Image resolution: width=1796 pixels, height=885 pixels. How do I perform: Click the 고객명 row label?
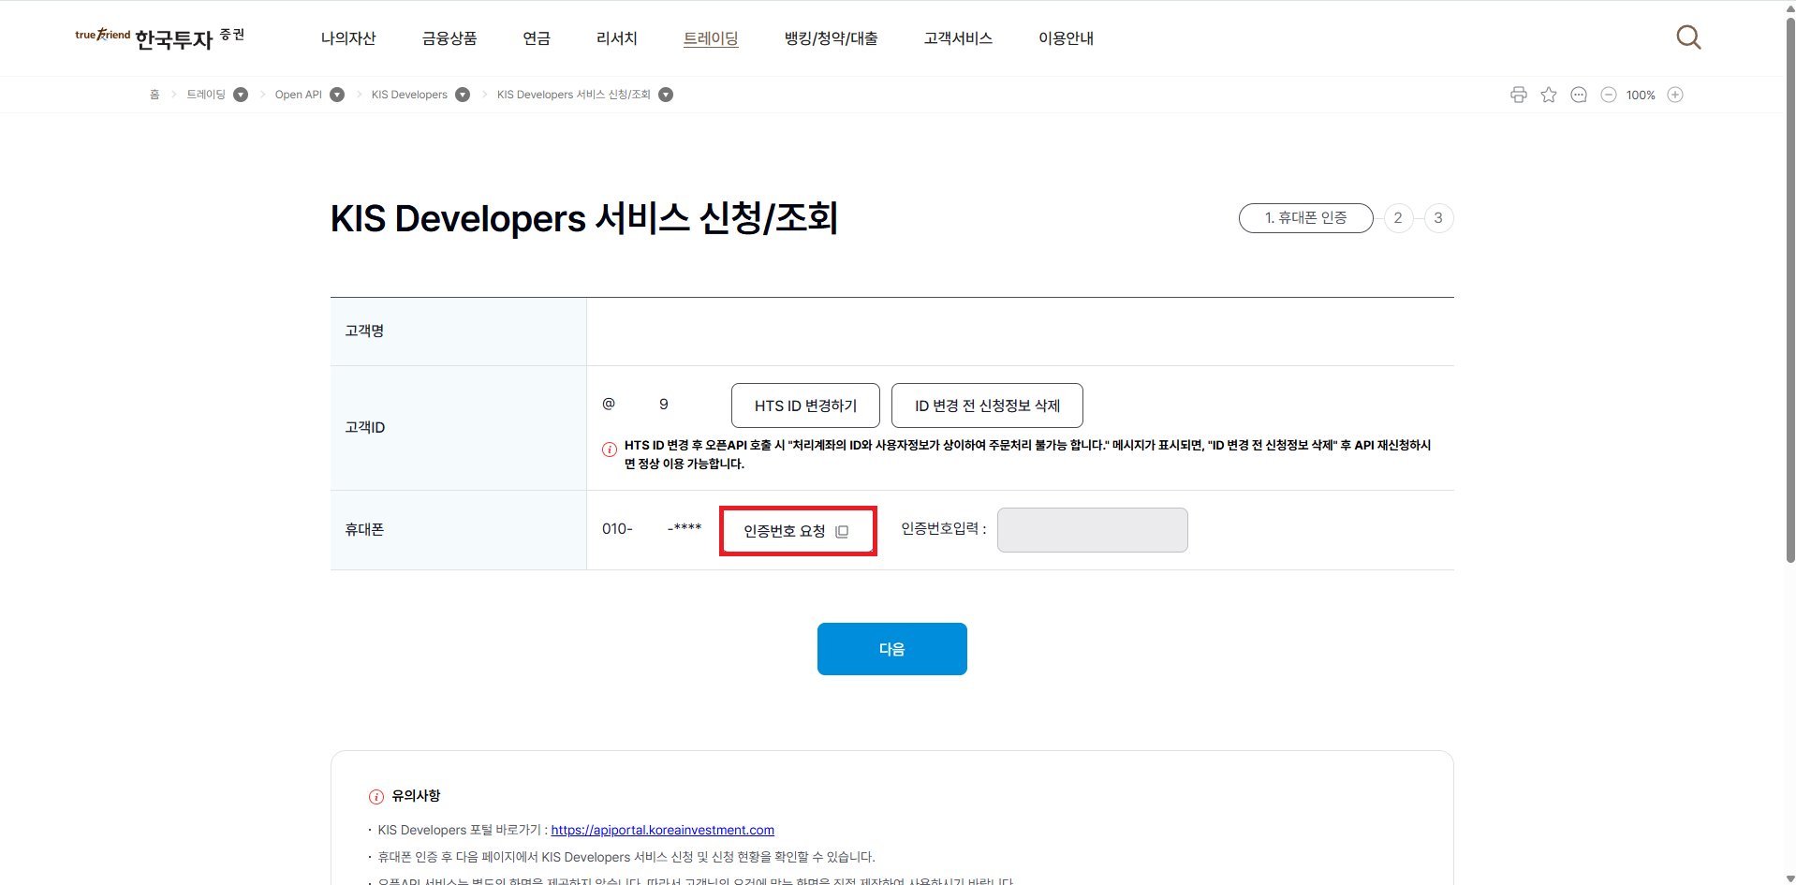364,331
